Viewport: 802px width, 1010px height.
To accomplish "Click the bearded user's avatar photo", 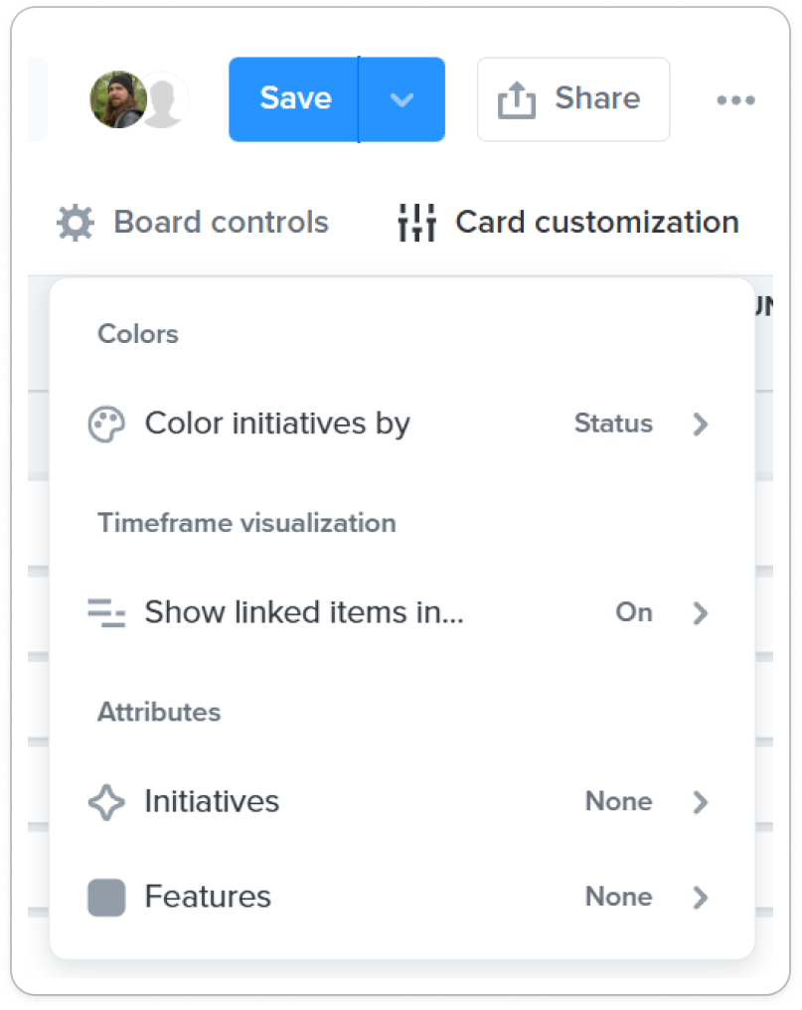I will coord(118,99).
